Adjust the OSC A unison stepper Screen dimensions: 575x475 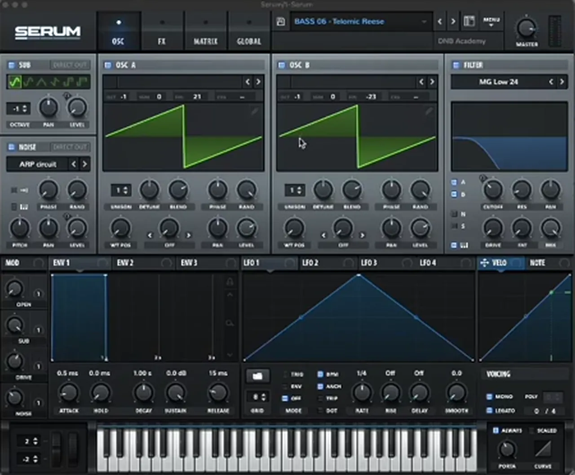pos(121,190)
